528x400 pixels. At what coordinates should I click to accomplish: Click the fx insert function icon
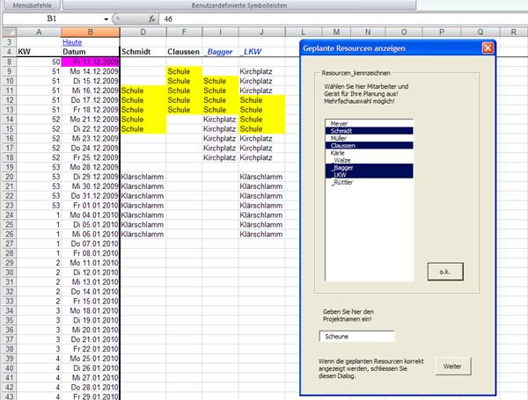tap(151, 18)
